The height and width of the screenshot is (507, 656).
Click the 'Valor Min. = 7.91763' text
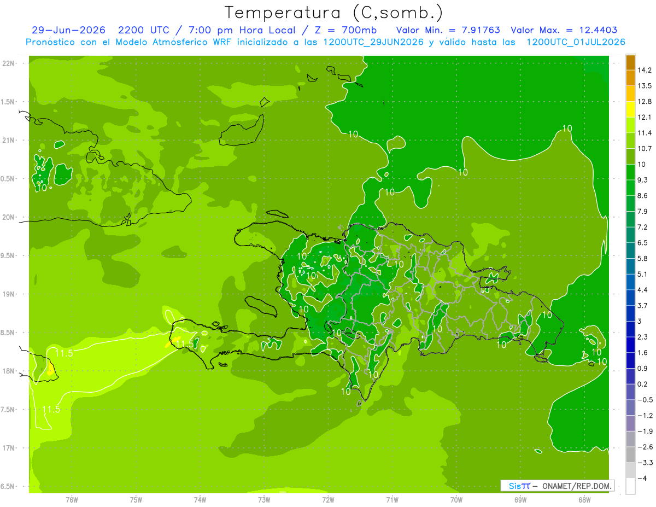pyautogui.click(x=448, y=30)
